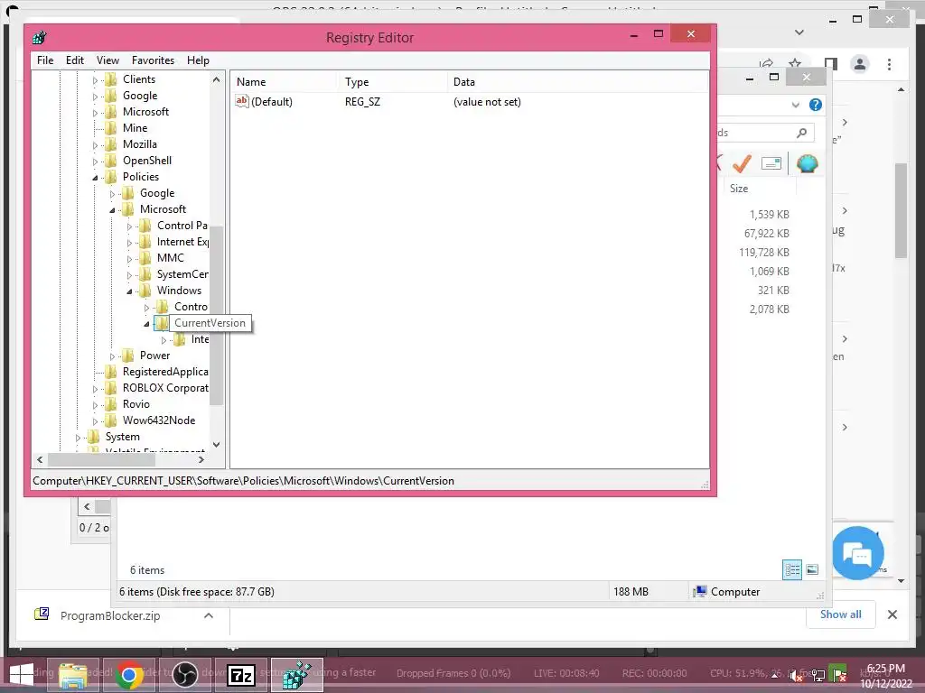Click the Registry Editor title bar icon

point(40,38)
